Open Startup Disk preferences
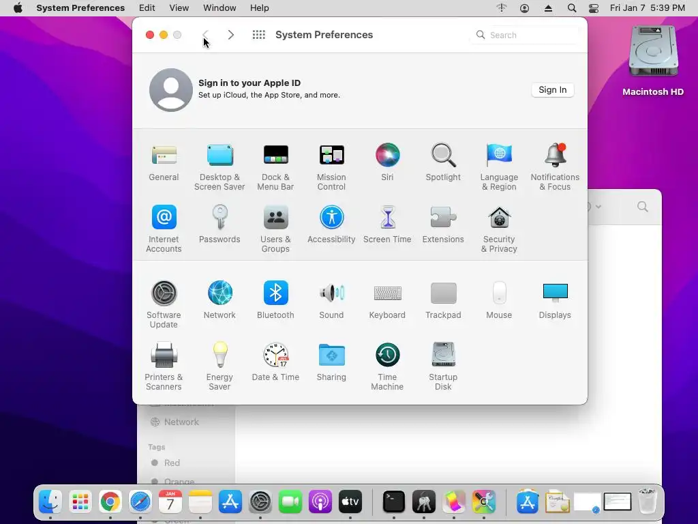The height and width of the screenshot is (524, 698). (x=443, y=366)
